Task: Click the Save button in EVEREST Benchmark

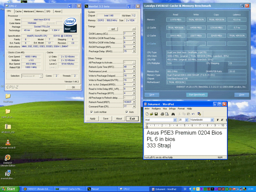Action: [x=152, y=95]
